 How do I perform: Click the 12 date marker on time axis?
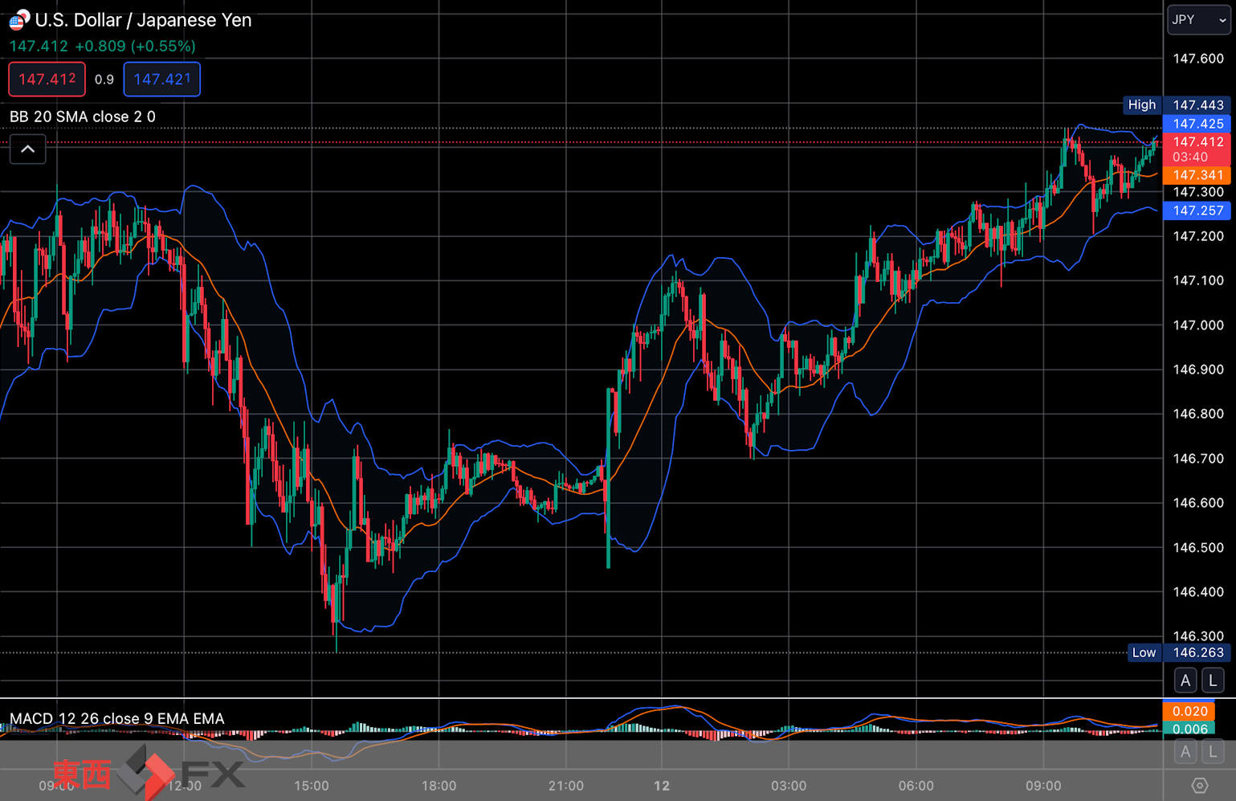662,786
